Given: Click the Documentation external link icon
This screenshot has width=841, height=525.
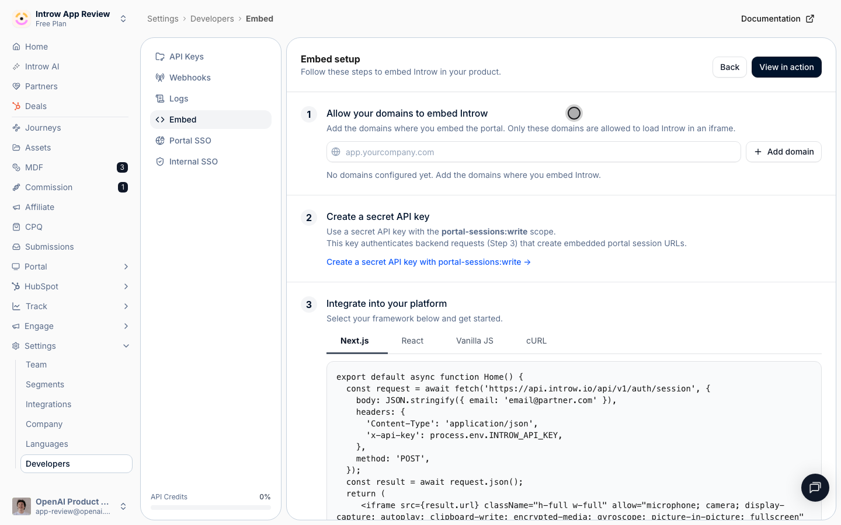Looking at the screenshot, I should click(810, 19).
